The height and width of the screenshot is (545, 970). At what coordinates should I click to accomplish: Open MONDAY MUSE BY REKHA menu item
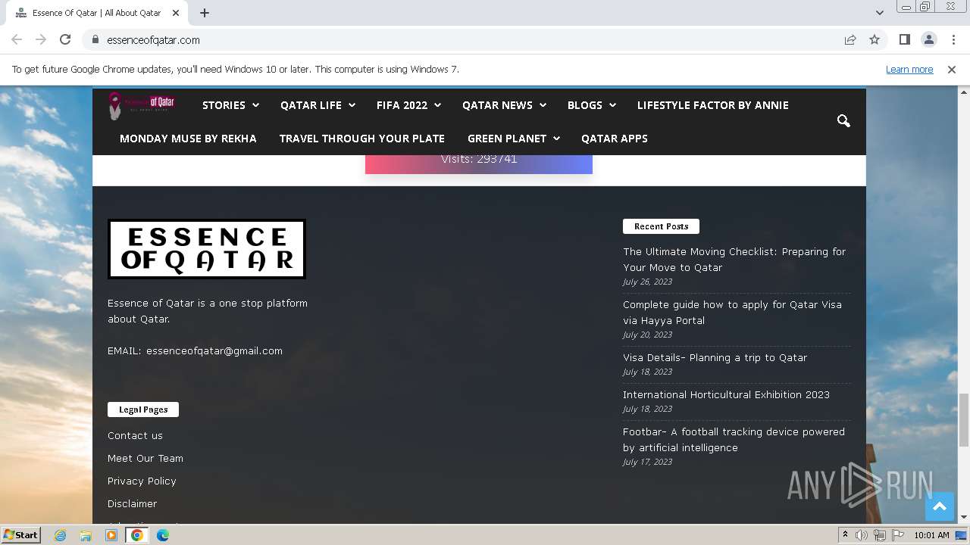[188, 139]
